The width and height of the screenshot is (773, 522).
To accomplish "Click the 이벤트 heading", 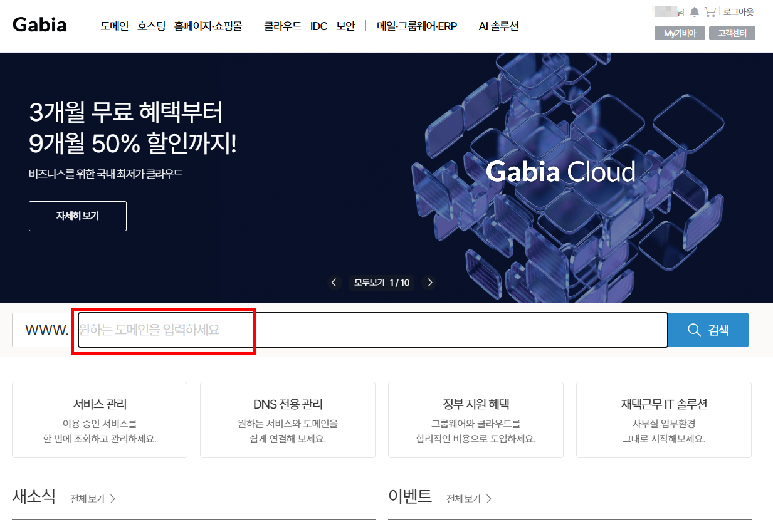I will pos(410,497).
